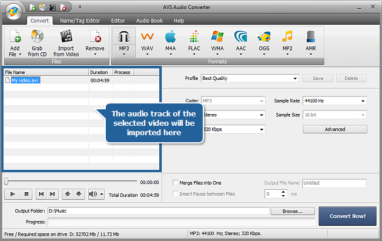Click the Play button
This screenshot has height=241, width=382.
[x=13, y=194]
